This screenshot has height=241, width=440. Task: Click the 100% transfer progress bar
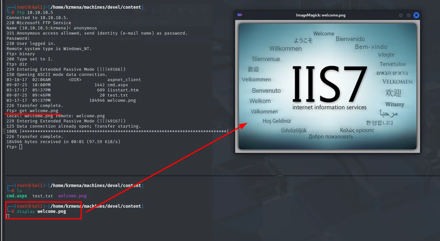click(x=118, y=131)
